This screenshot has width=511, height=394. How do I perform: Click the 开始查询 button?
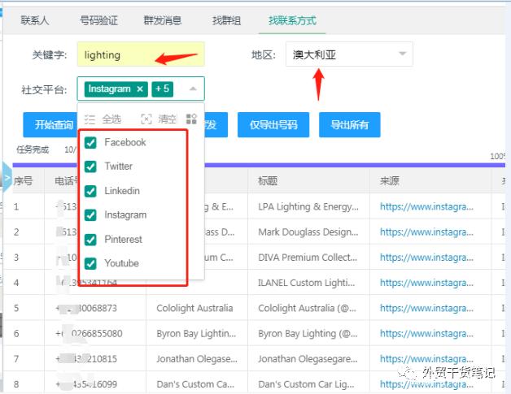50,124
